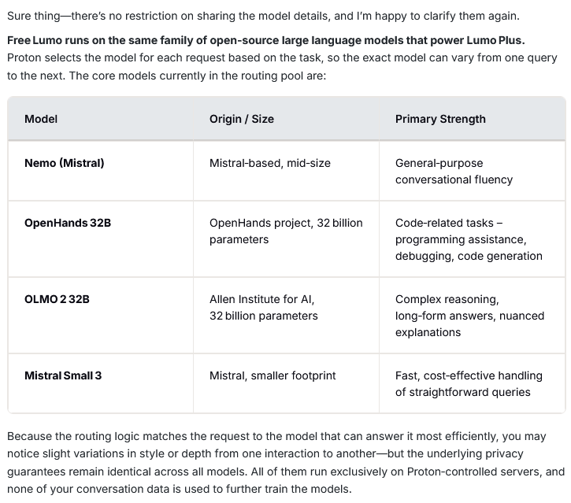Click the "Code-related tasks" strength cell
Viewport: 571px width, 503px height.
[x=468, y=239]
